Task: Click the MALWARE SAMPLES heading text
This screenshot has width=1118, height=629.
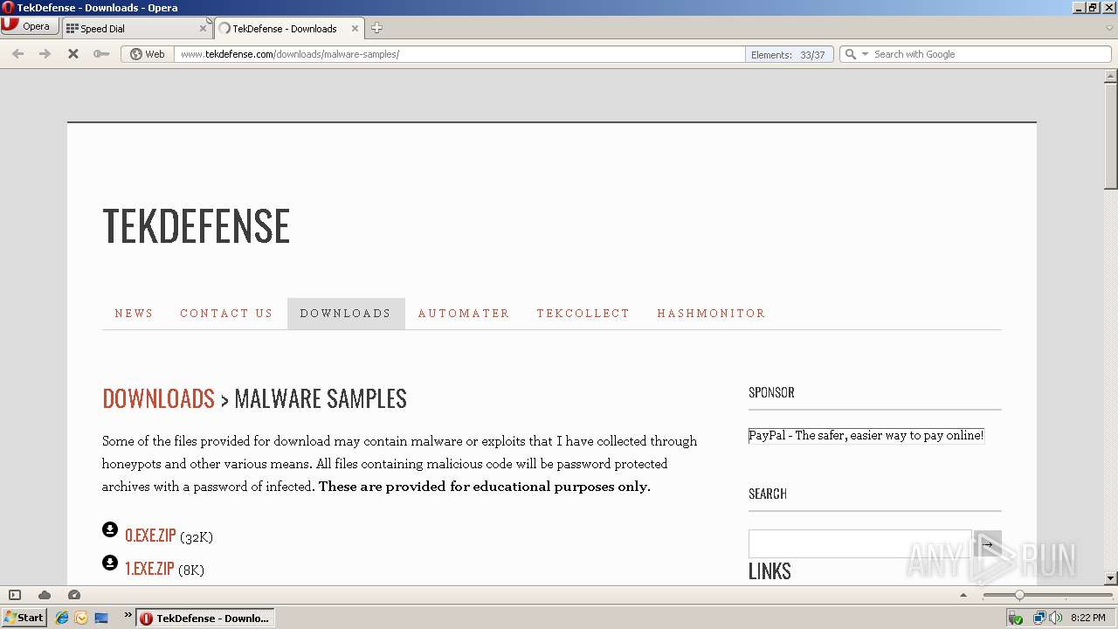Action: (x=321, y=398)
